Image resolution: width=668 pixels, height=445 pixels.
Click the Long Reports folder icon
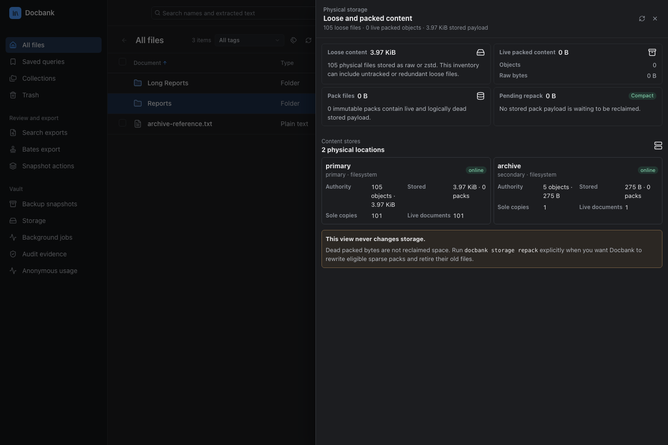138,83
